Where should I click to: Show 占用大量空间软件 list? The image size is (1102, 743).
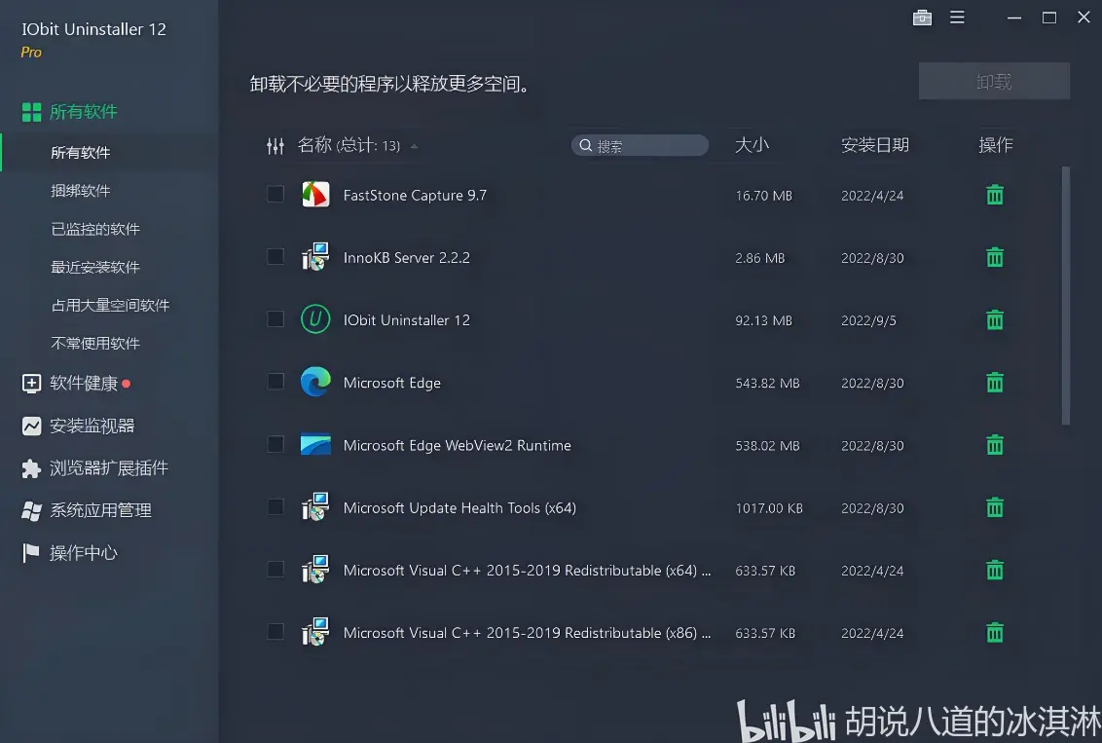110,305
